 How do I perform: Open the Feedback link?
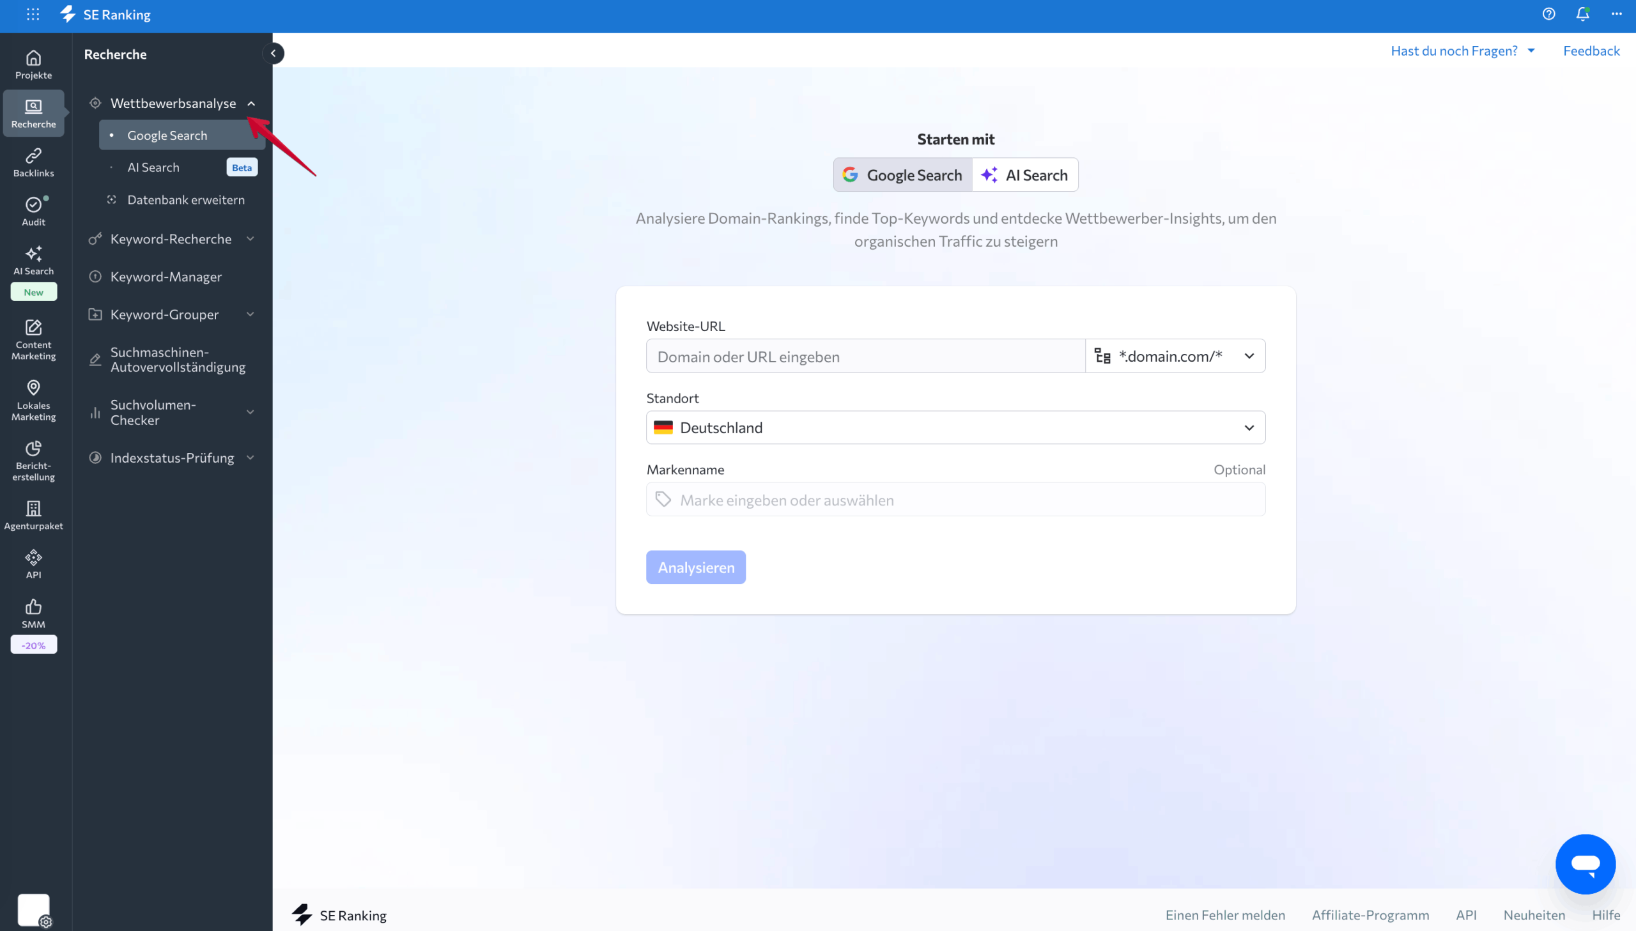[1591, 50]
